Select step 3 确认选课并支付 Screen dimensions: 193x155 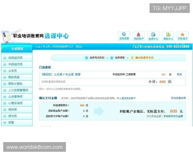point(142,58)
